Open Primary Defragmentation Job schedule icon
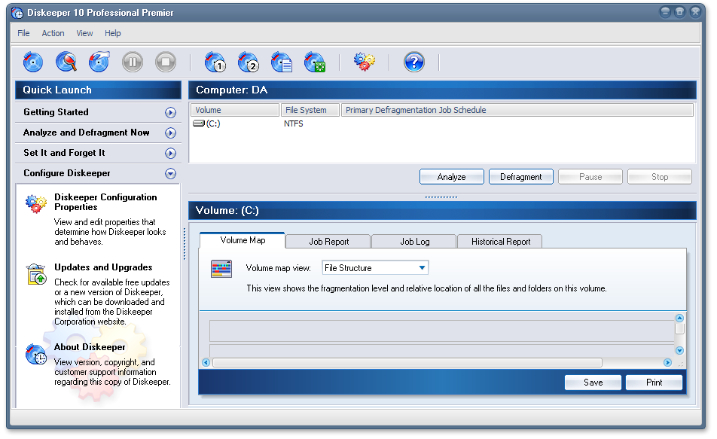Screen dimensions: 717x439 (x=215, y=62)
